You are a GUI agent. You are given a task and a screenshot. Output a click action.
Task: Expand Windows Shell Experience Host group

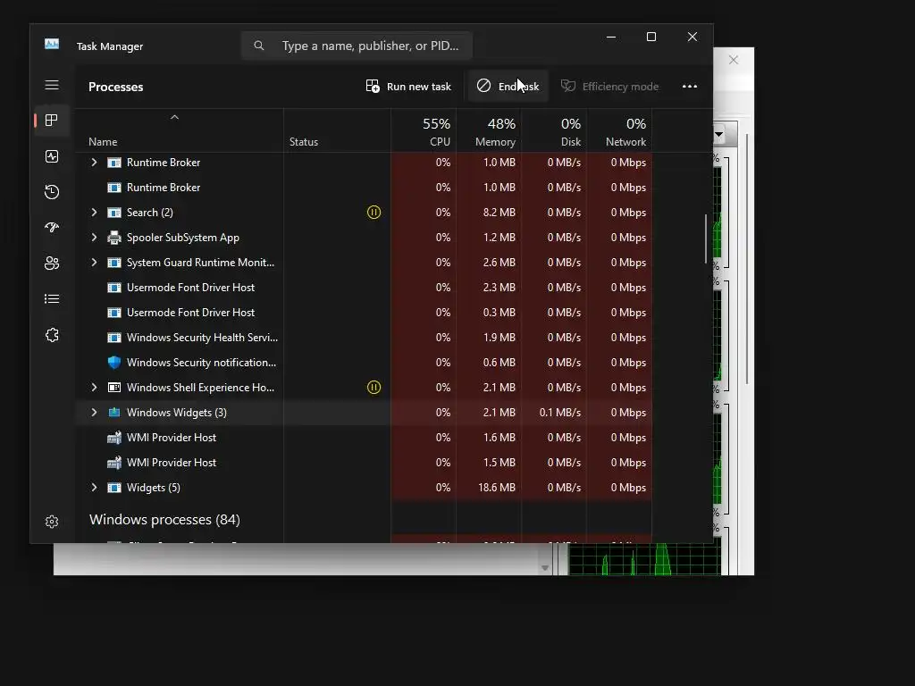coord(94,388)
